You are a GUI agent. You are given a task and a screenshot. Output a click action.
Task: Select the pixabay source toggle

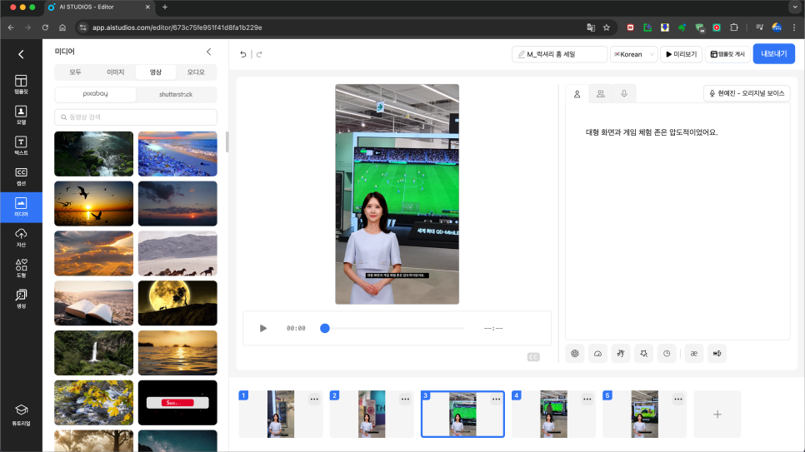tap(96, 94)
